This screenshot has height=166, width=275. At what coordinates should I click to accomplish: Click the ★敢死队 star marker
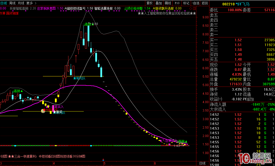pos(79,78)
